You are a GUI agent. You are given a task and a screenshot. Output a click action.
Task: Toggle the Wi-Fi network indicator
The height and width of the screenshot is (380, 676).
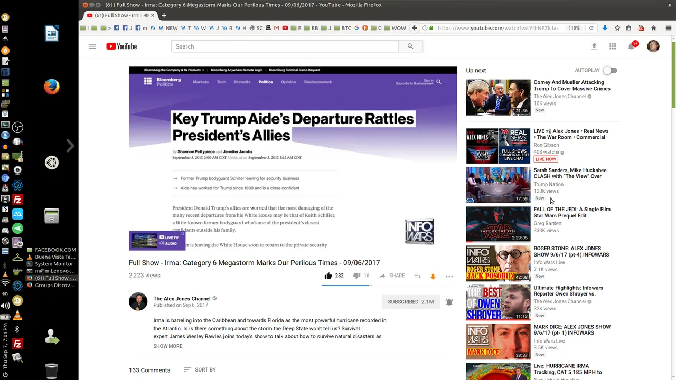click(x=5, y=283)
